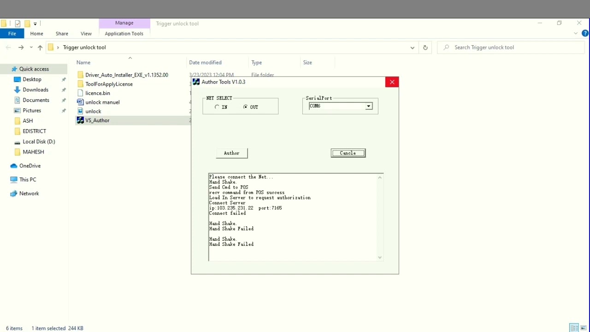The width and height of the screenshot is (590, 332).
Task: Open Desktop in sidebar
Action: tap(32, 79)
